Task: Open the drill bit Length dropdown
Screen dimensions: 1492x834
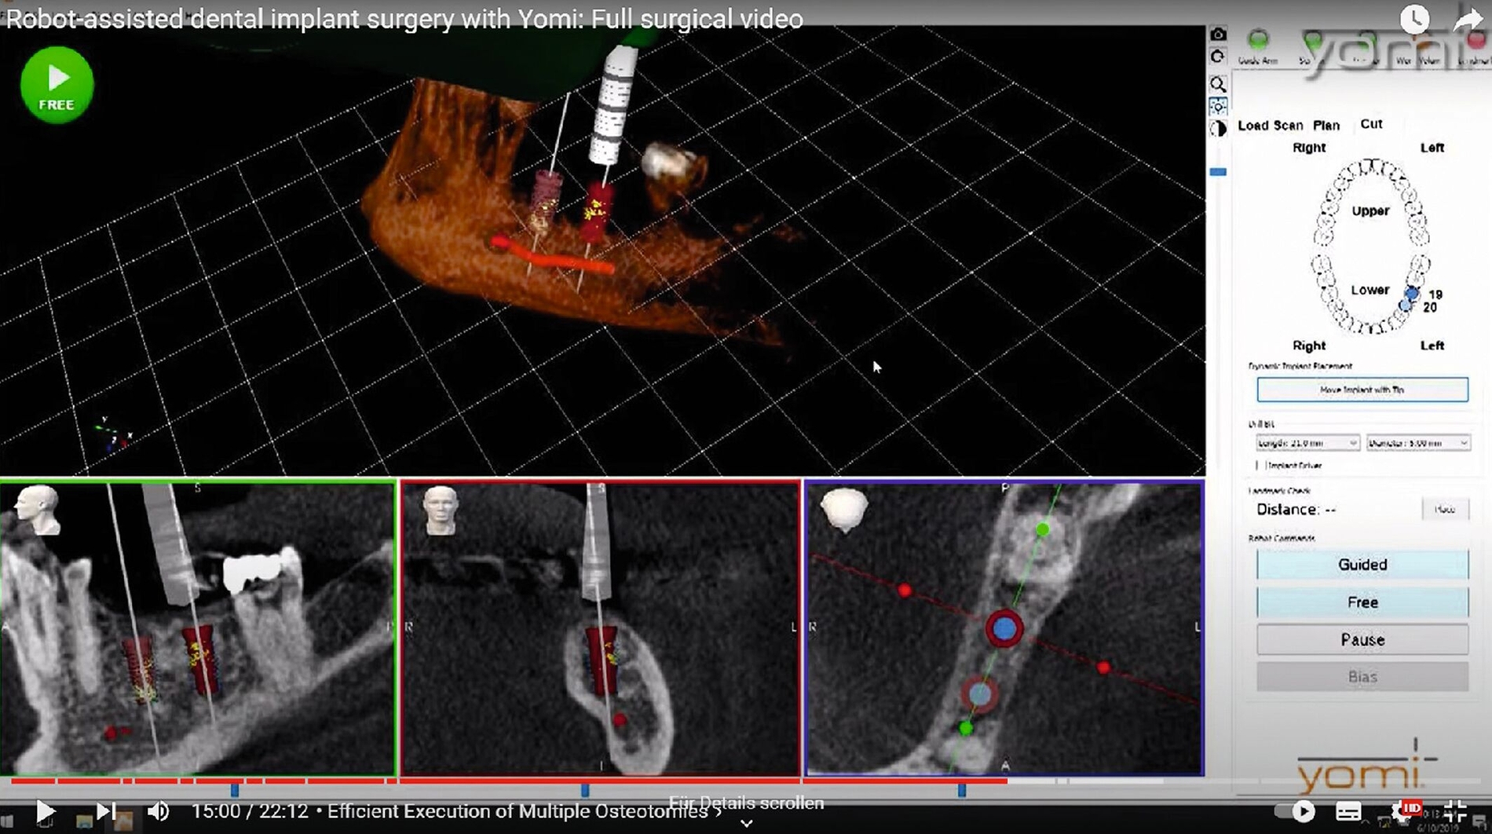Action: (x=1307, y=443)
